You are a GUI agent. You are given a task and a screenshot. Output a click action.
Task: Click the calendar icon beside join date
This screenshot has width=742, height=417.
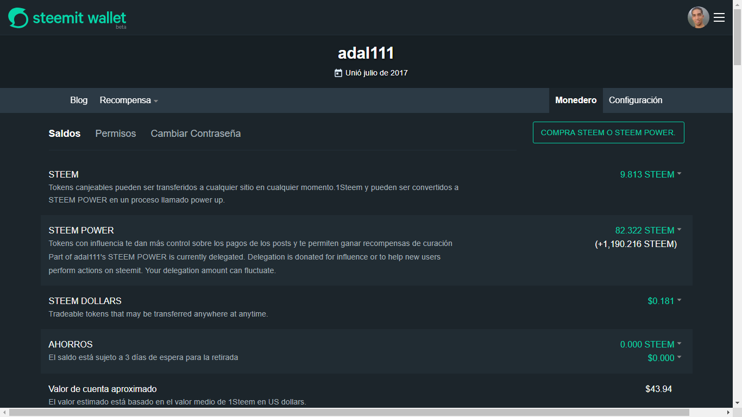[338, 73]
